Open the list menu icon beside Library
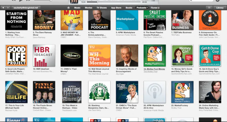This screenshot has height=122, width=227. pos(209,8)
